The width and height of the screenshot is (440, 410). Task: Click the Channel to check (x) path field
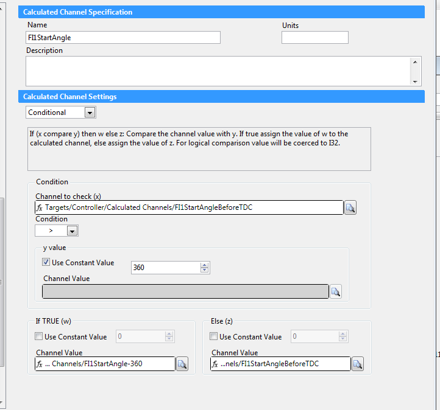tap(189, 207)
